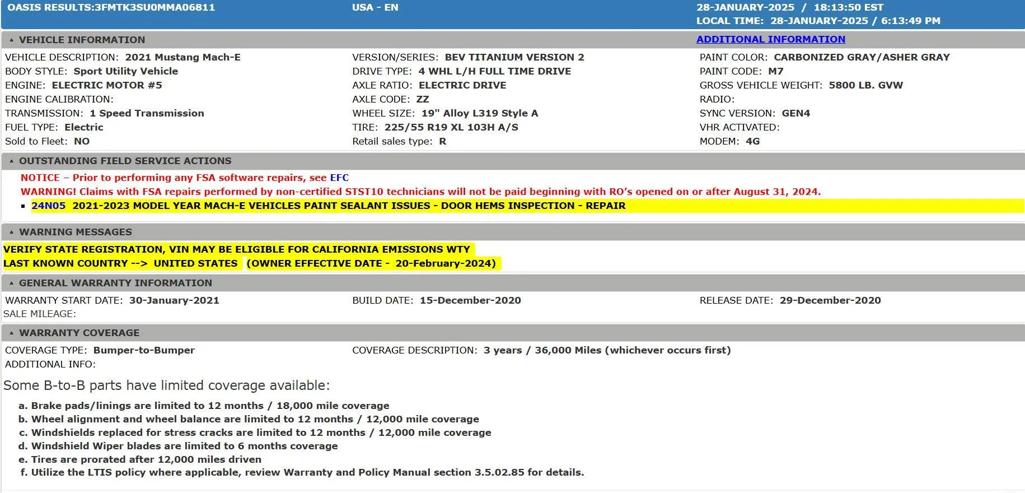1025x493 pixels.
Task: Click the LOCAL TIME 6:13:49 PM text
Action: point(818,21)
